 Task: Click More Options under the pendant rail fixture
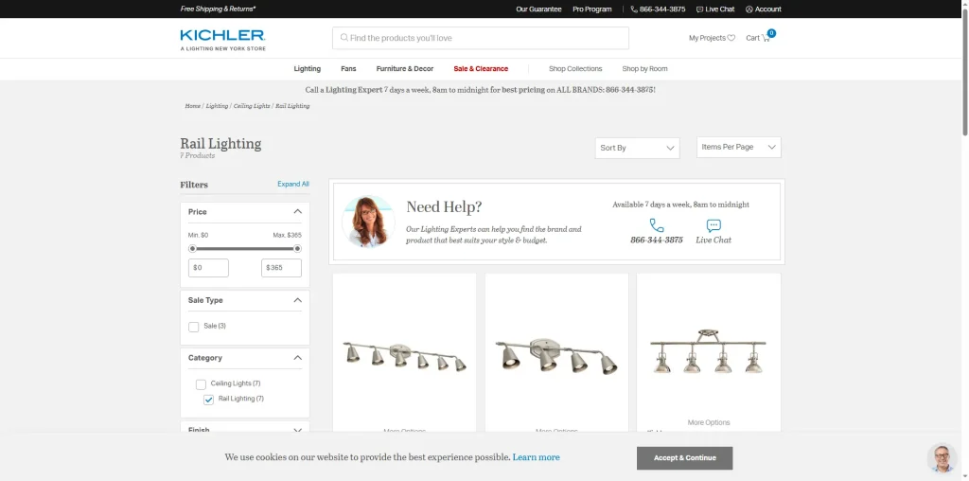point(709,422)
